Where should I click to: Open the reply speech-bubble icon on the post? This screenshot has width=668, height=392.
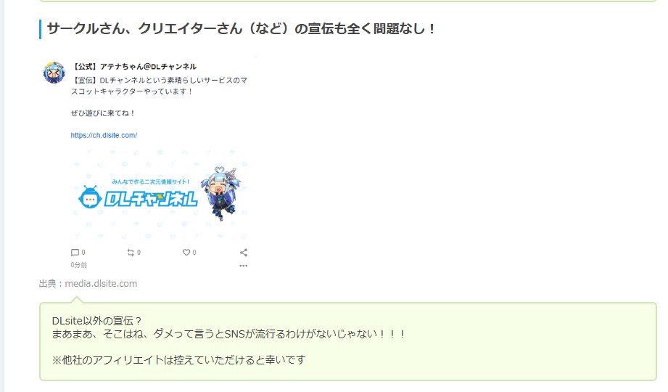coord(75,253)
